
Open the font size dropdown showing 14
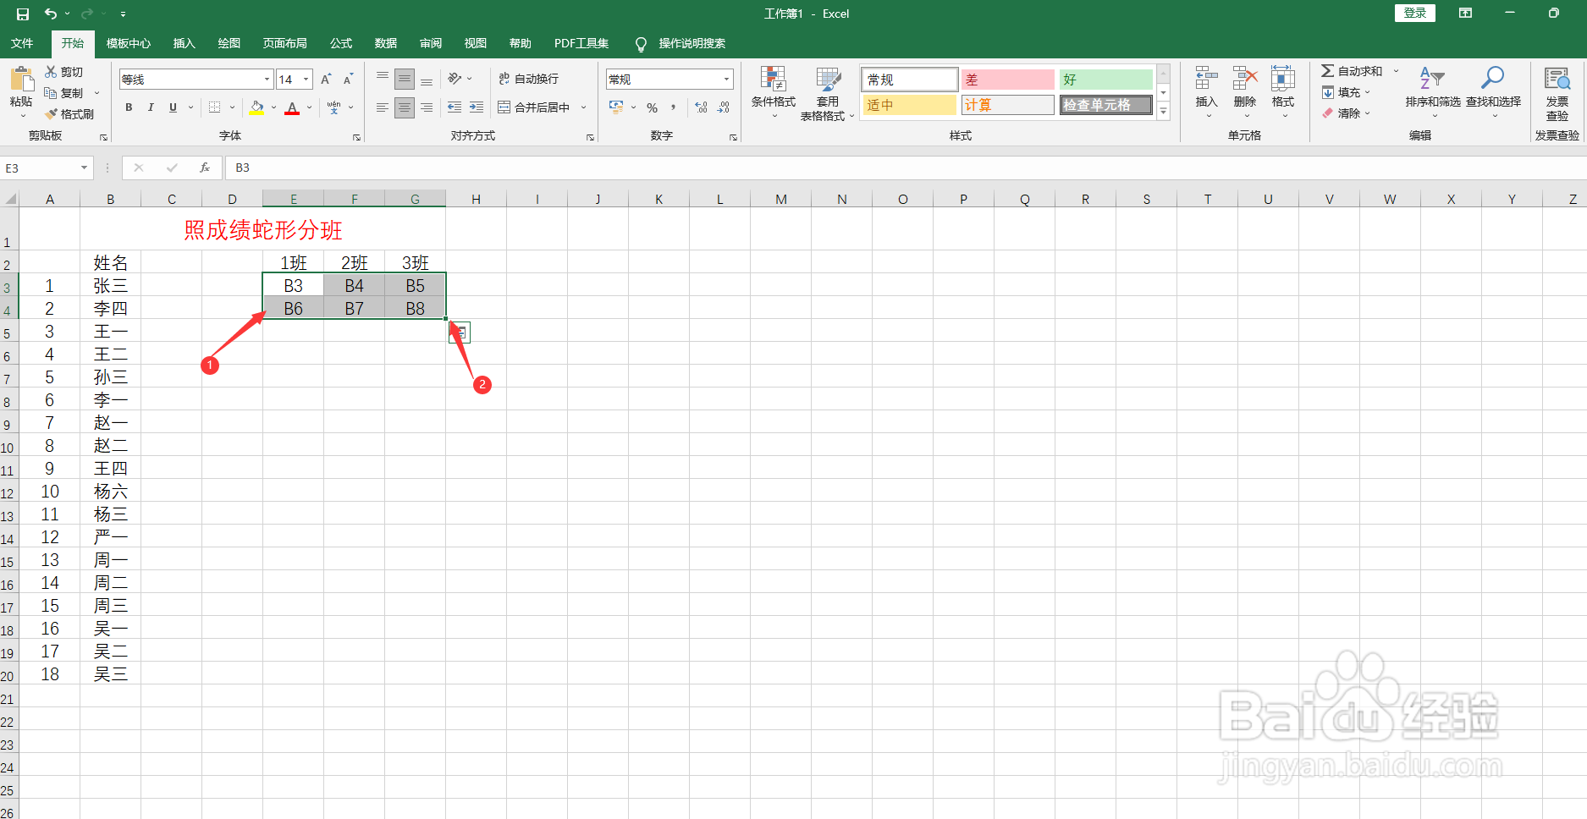(x=306, y=80)
